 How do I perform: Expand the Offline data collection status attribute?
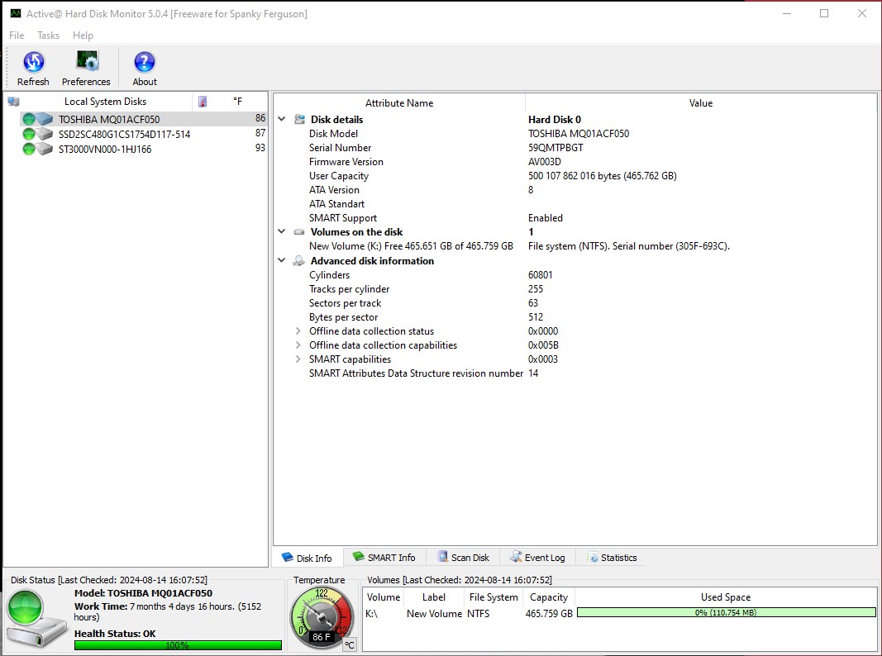click(x=297, y=330)
